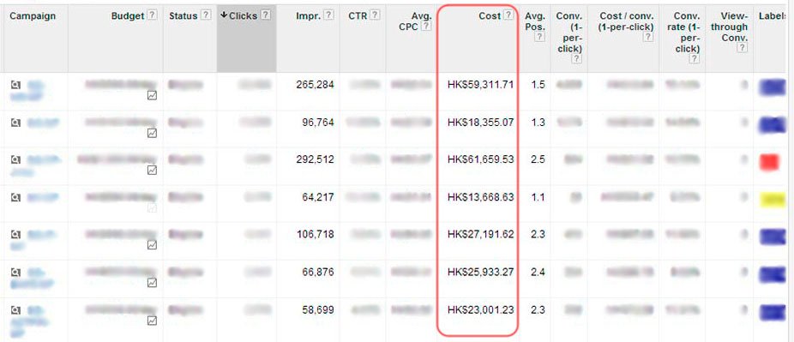This screenshot has width=794, height=342.
Task: Sort the table by the Campaign column header
Action: pos(33,15)
